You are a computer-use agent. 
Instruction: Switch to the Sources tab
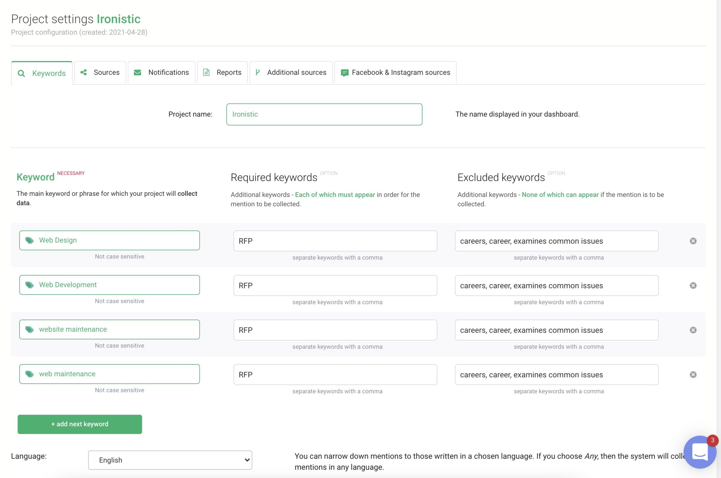(x=100, y=72)
